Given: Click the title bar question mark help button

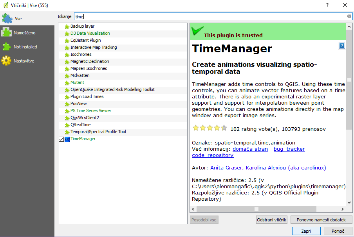Looking at the screenshot, I should click(327, 5).
